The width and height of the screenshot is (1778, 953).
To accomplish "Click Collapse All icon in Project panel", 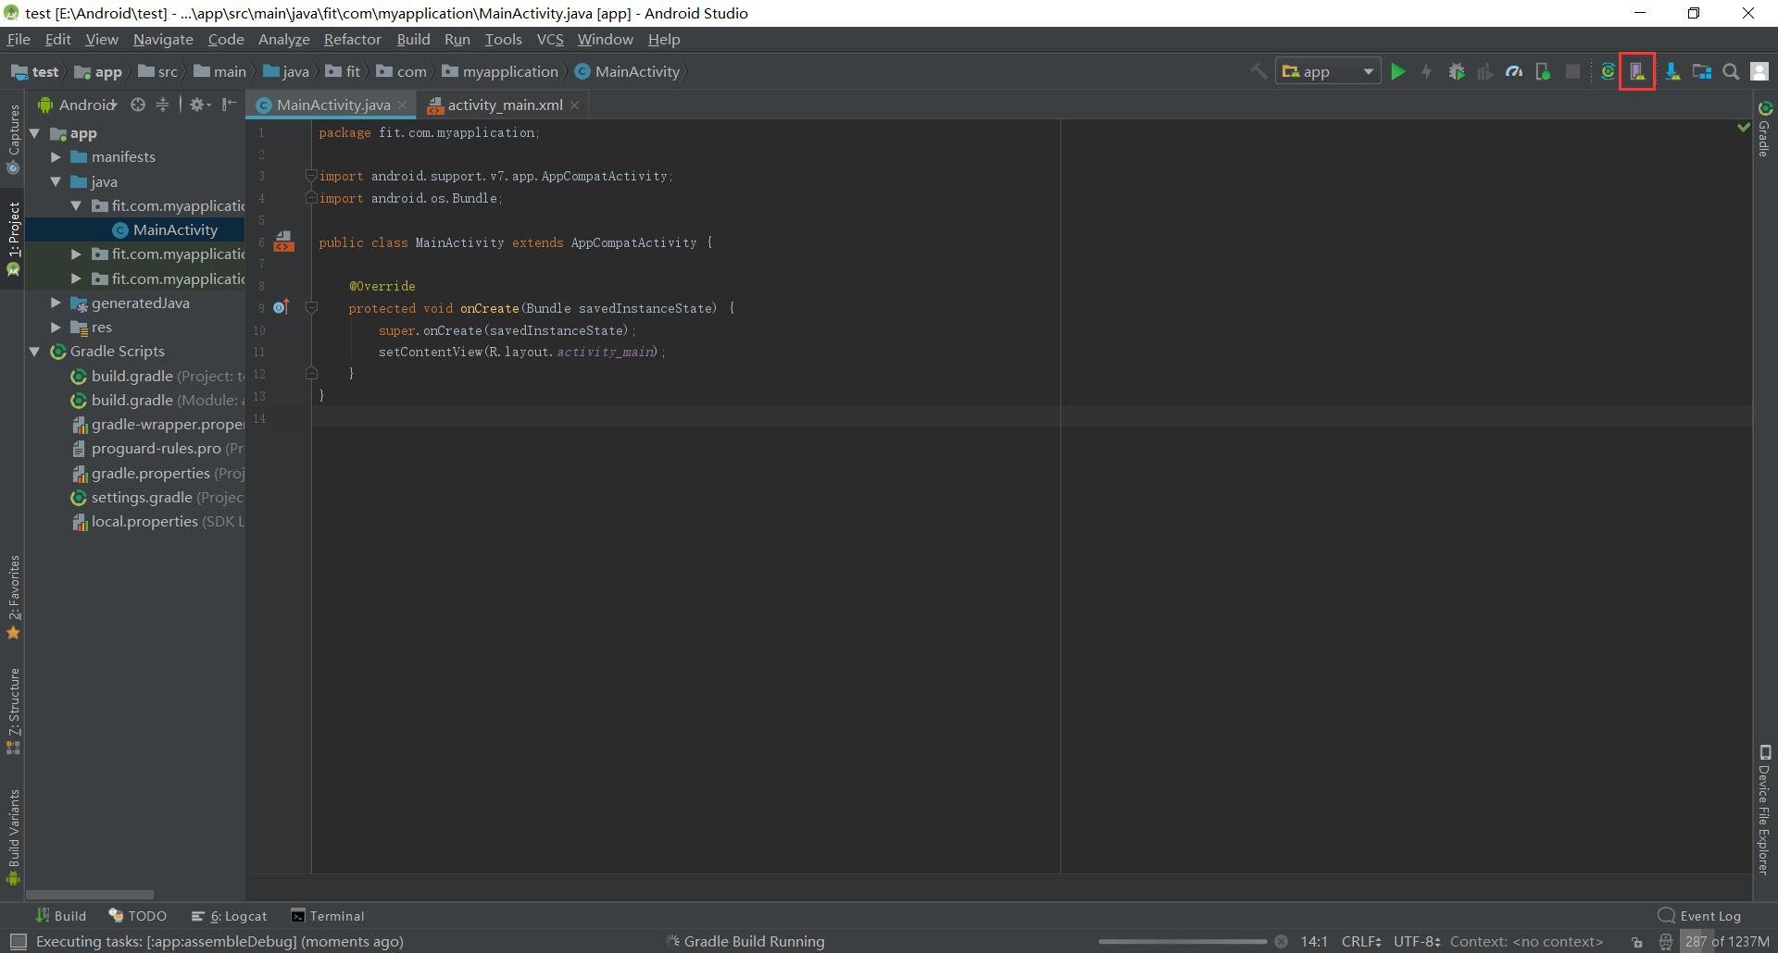I will point(162,105).
